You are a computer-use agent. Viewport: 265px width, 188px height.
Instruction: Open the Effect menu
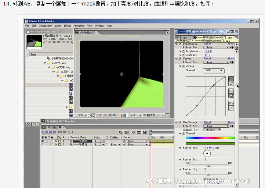tap(67, 26)
